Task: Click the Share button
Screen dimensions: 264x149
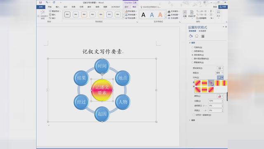Action: point(223,7)
